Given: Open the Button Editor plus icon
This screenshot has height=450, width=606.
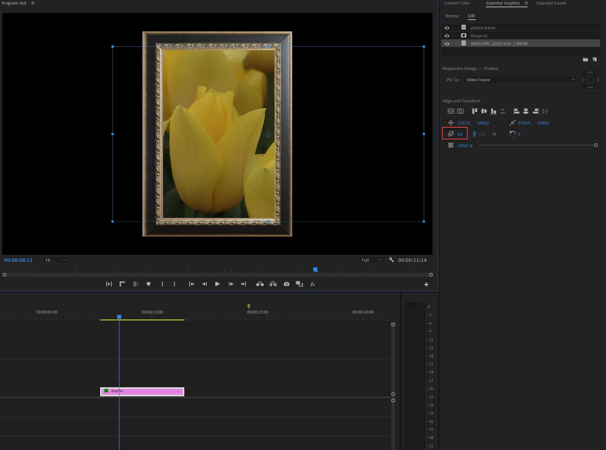Looking at the screenshot, I should point(426,285).
